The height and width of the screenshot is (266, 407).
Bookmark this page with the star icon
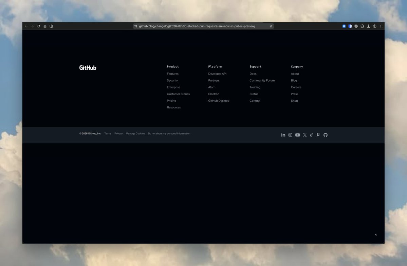tap(271, 26)
